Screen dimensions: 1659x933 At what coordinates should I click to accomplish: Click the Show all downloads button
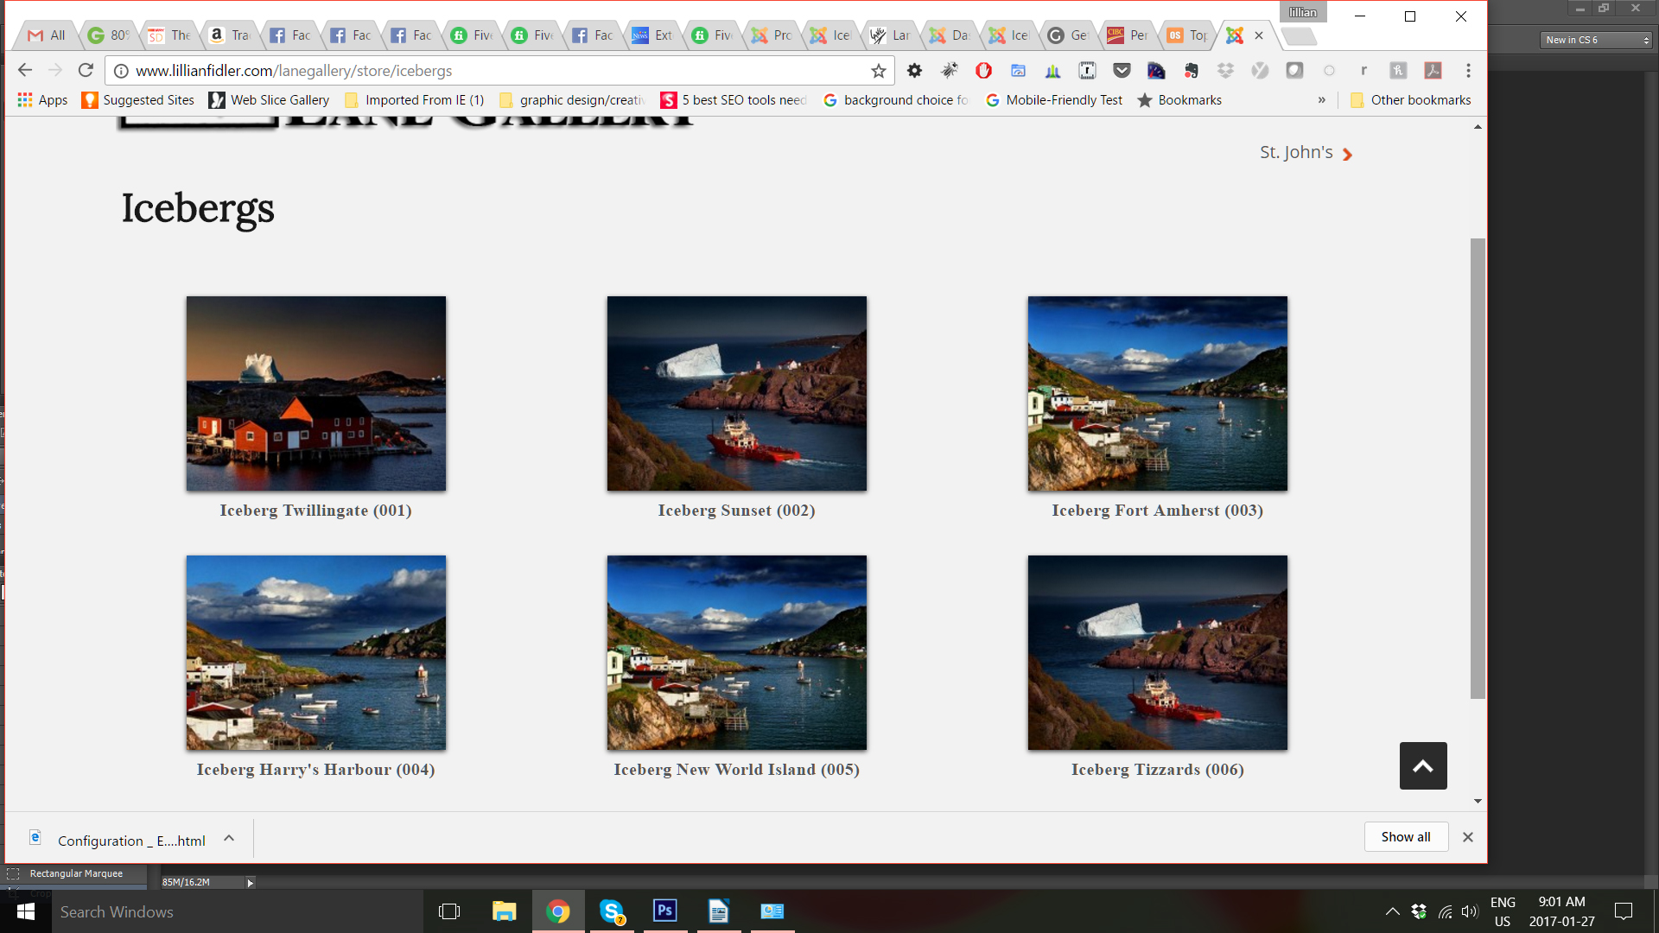1405,836
